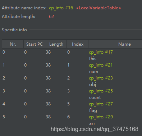The height and width of the screenshot is (136, 142).
Task: Click the Length column header
Action: tap(56, 44)
